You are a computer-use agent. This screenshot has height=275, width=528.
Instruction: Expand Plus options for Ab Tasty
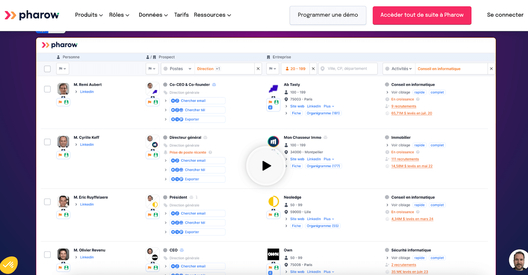click(329, 106)
